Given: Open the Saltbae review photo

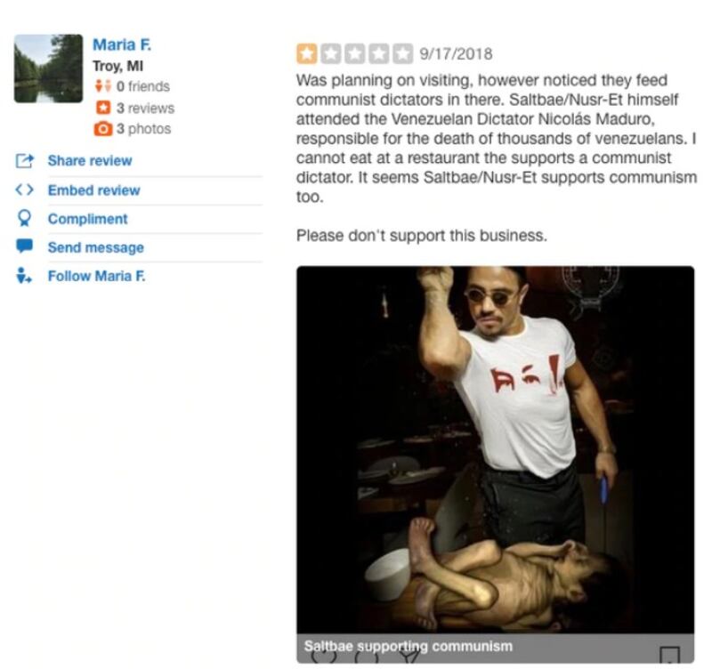Looking at the screenshot, I should pos(496,449).
